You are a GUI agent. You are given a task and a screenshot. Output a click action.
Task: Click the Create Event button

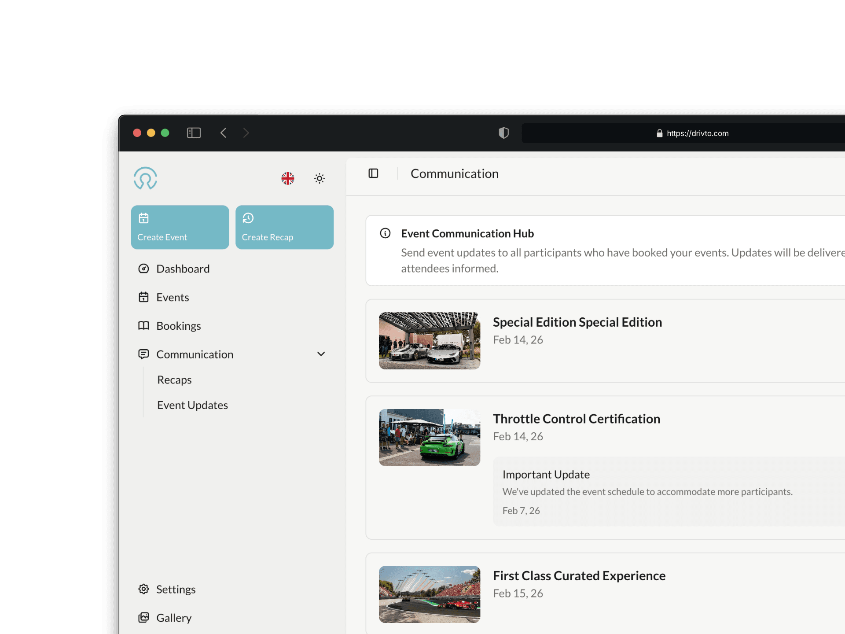point(180,227)
